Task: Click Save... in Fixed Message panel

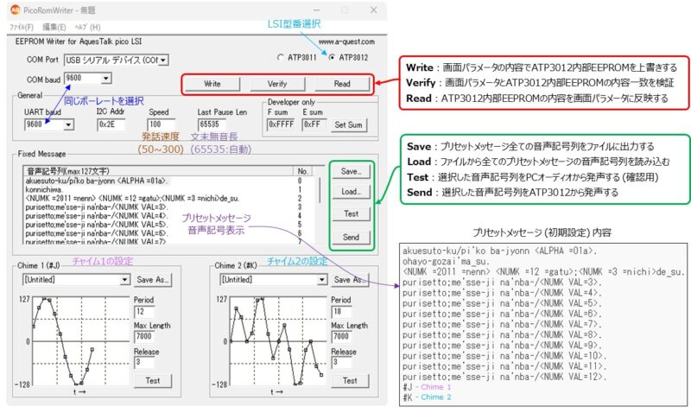Action: pos(351,171)
